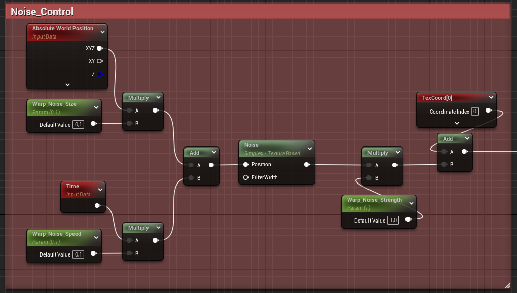The height and width of the screenshot is (293, 517).
Task: Click the Noise node output pin
Action: tap(307, 164)
